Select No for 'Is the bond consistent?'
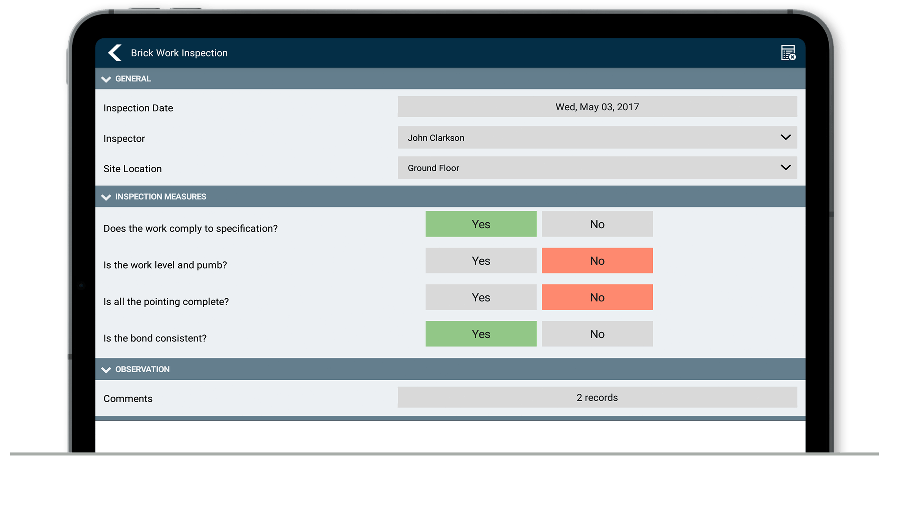The width and height of the screenshot is (900, 530). click(x=597, y=334)
